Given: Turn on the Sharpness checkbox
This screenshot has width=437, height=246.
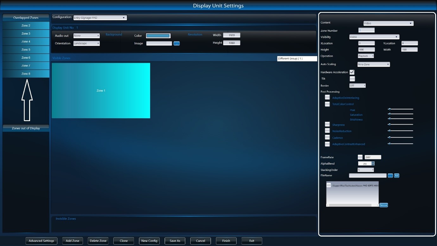Looking at the screenshot, I should click(327, 124).
